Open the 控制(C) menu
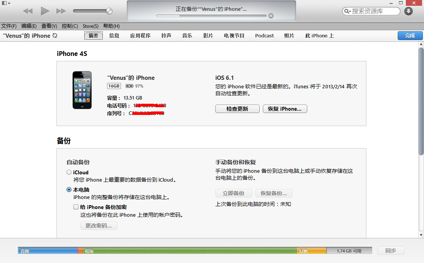This screenshot has height=263, width=424. (x=70, y=26)
